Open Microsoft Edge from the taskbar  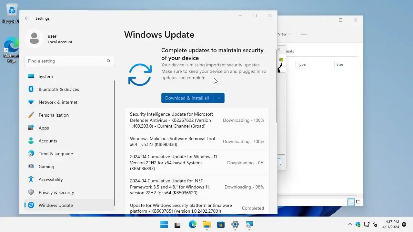[x=192, y=225]
